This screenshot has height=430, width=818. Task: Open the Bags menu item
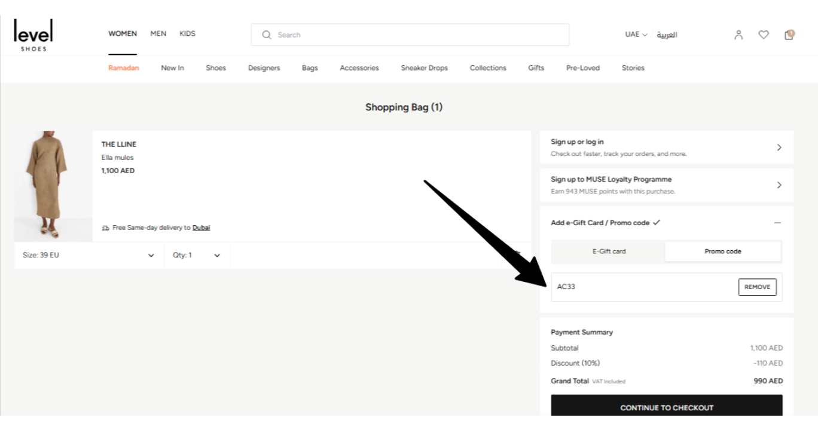coord(310,68)
